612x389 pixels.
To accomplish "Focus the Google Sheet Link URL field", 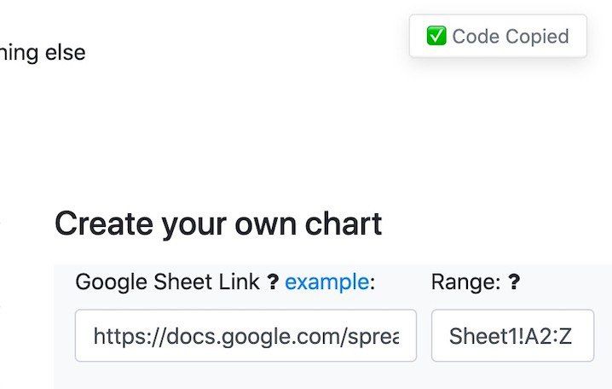I will tap(245, 335).
